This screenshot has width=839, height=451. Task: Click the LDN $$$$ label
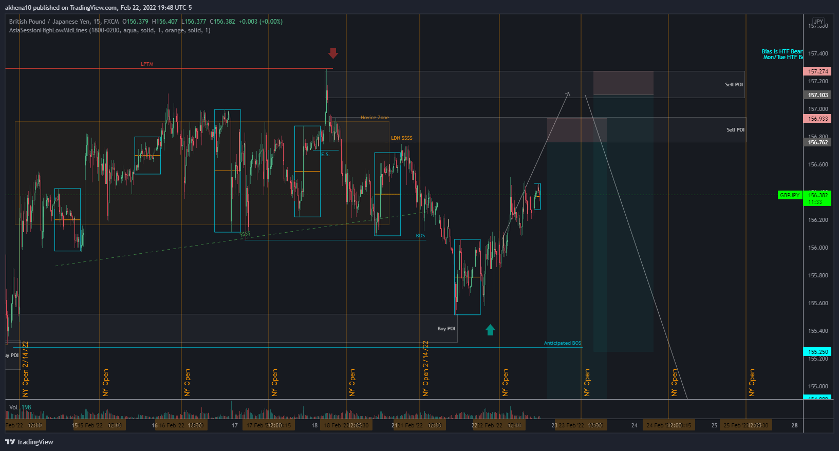[x=401, y=138]
